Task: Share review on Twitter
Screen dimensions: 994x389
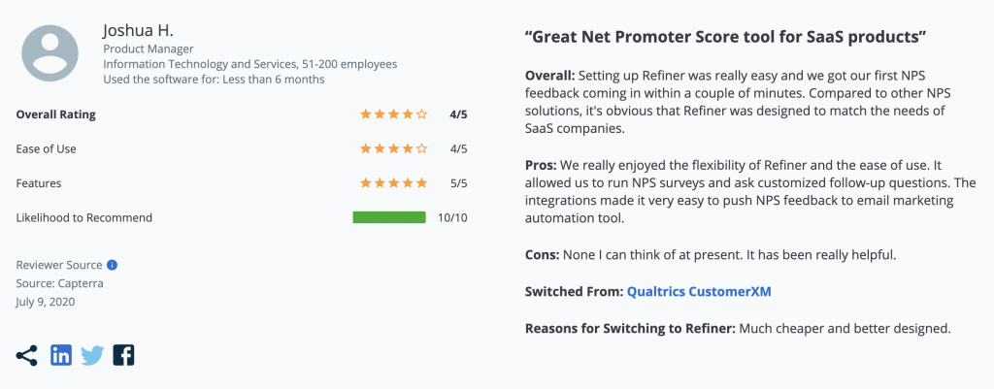Action: click(x=92, y=356)
